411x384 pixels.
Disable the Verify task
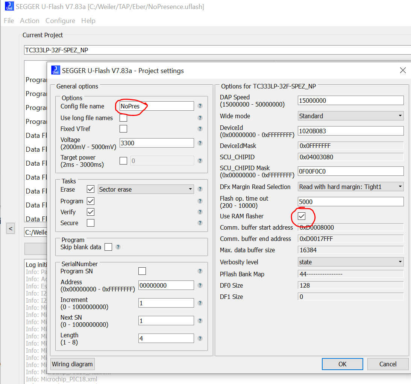tap(91, 212)
